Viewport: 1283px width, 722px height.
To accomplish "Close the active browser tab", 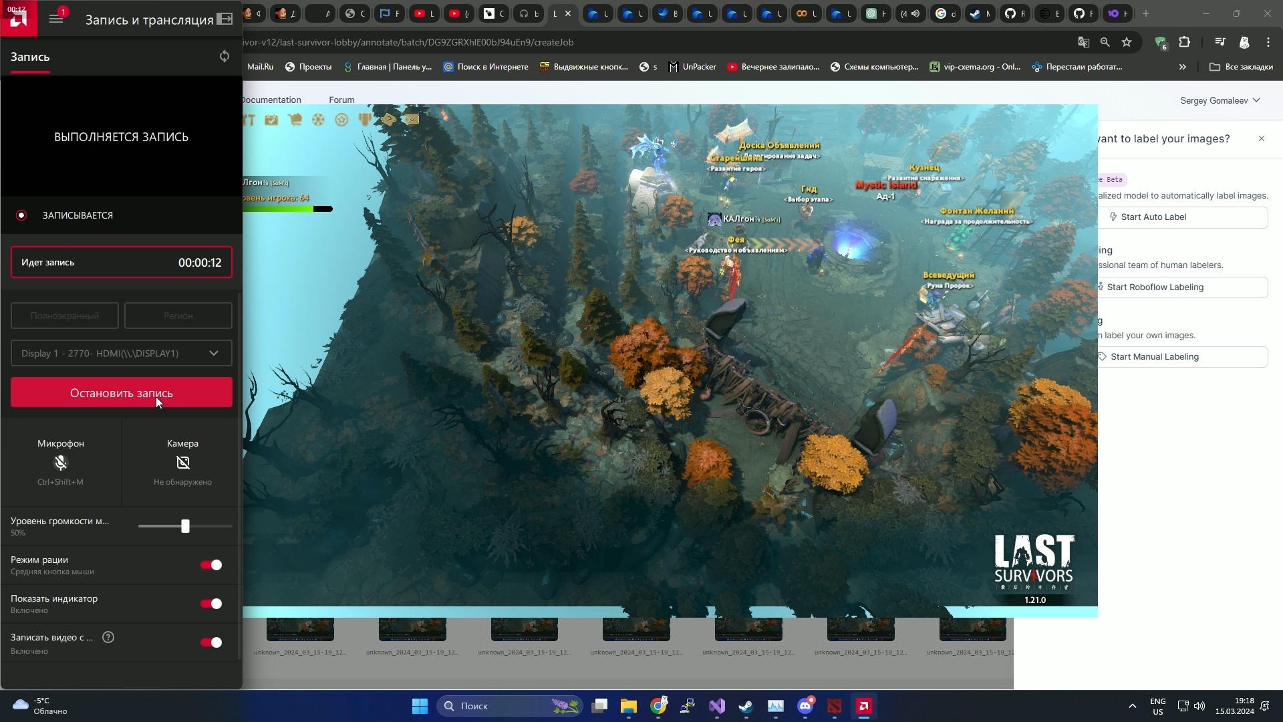I will pos(568,13).
